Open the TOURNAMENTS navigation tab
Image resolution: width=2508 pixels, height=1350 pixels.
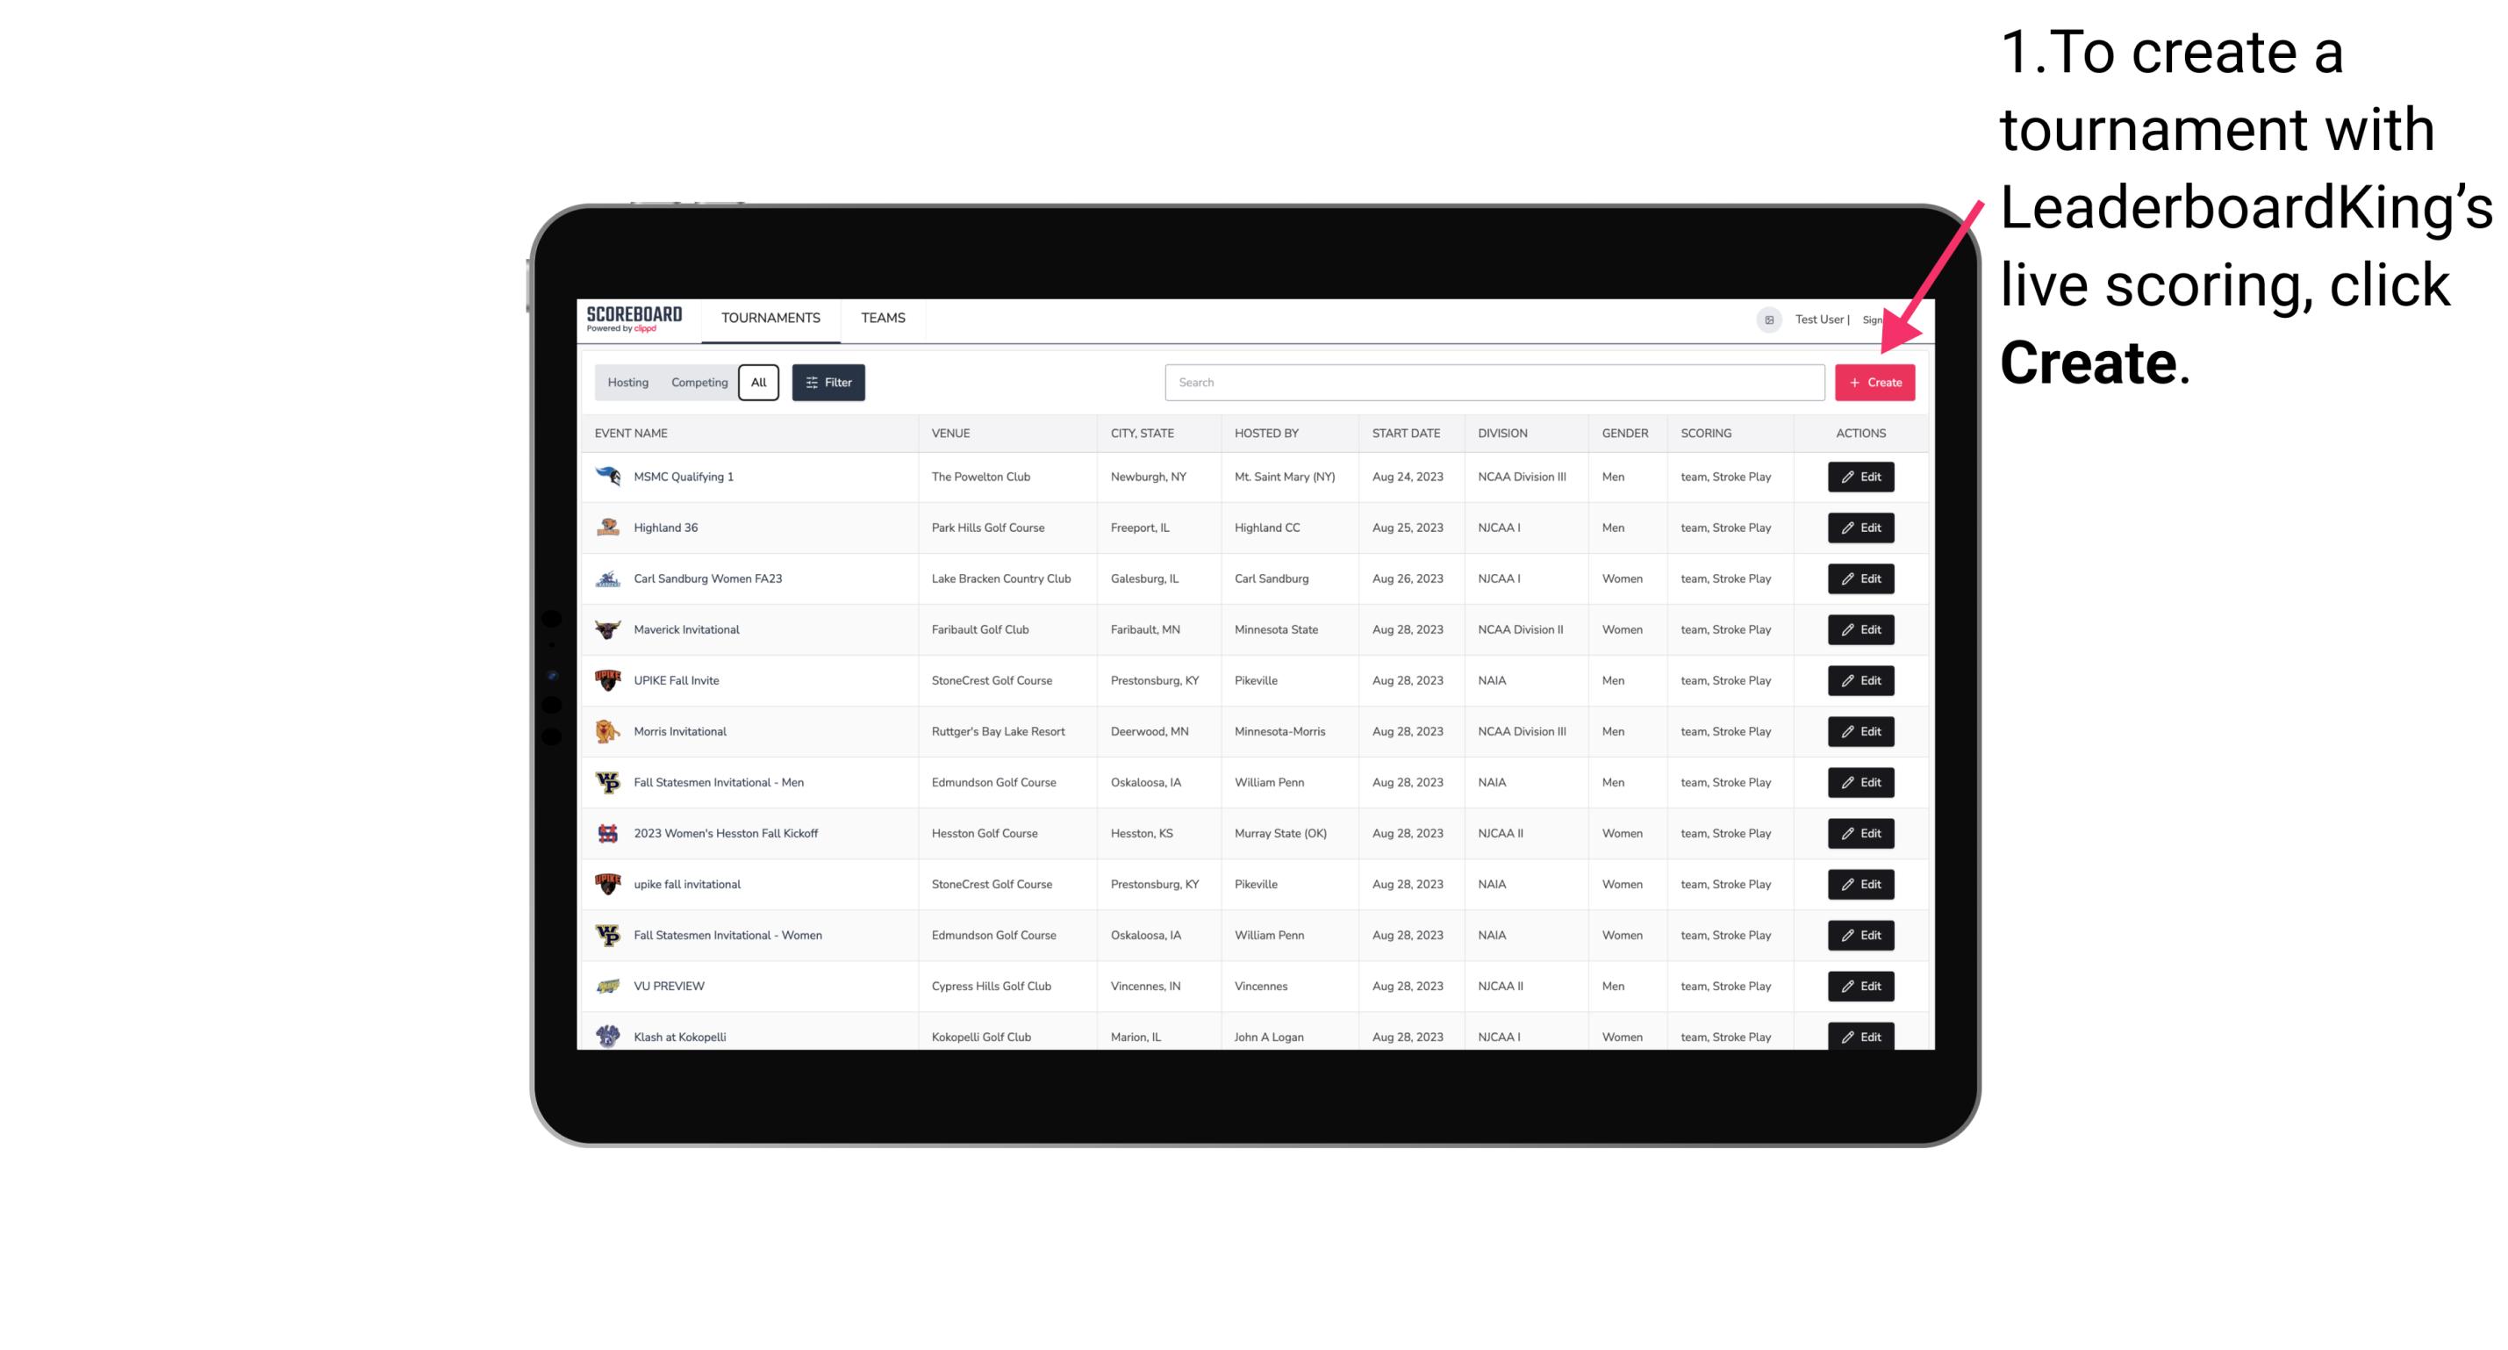tap(771, 318)
